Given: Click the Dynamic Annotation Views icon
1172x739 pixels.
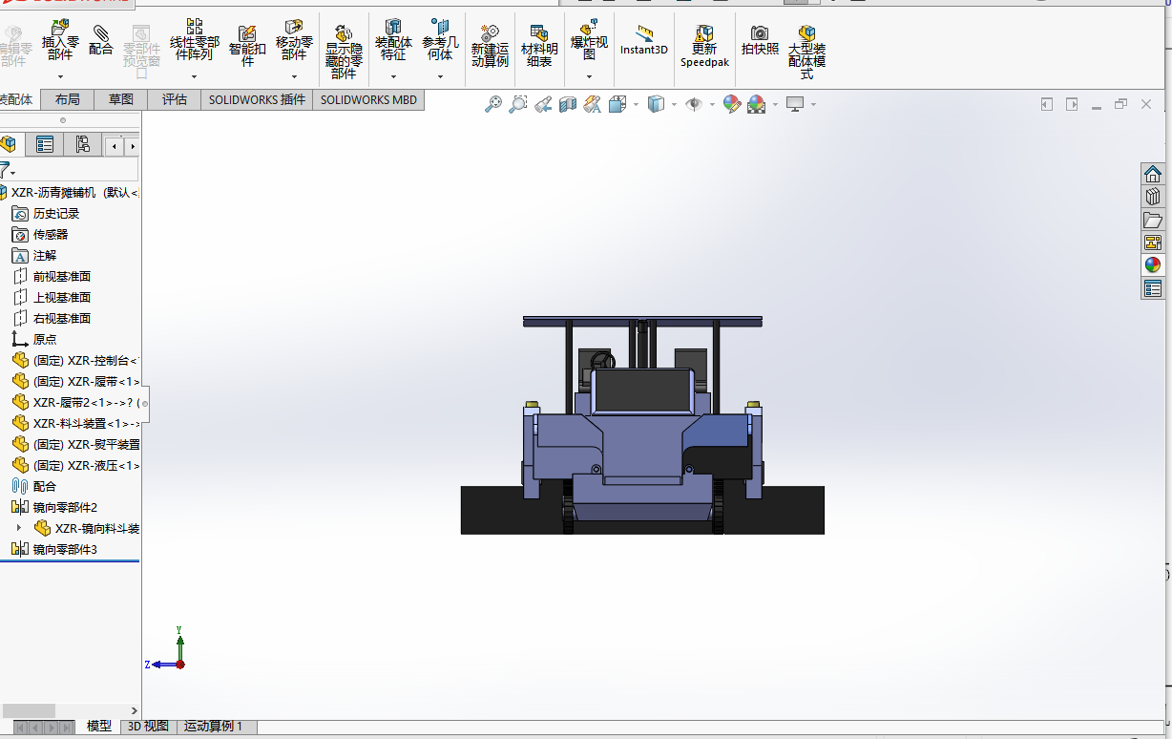Looking at the screenshot, I should [x=593, y=104].
